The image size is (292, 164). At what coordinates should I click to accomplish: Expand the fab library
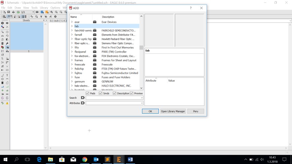[x=72, y=26]
